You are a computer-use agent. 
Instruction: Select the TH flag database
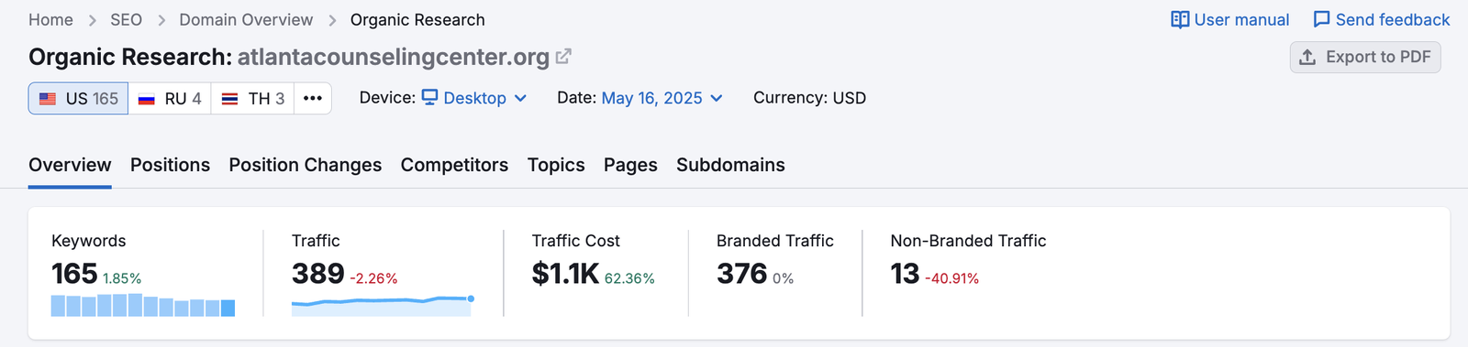252,98
